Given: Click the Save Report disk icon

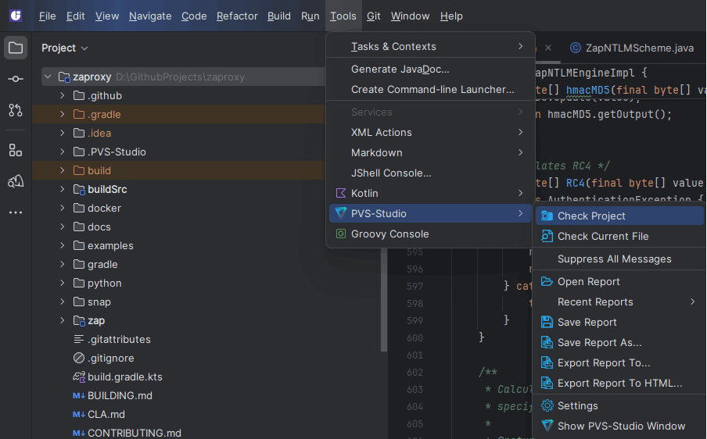Looking at the screenshot, I should 547,322.
